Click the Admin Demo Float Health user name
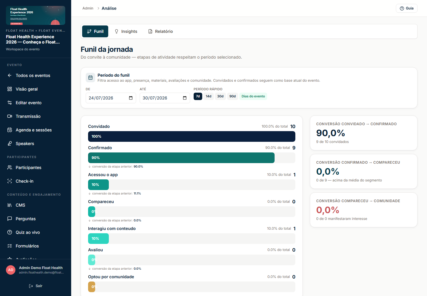 click(x=41, y=268)
